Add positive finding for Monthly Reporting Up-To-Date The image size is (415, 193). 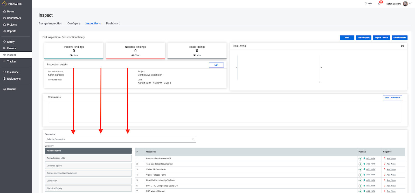tap(360, 180)
